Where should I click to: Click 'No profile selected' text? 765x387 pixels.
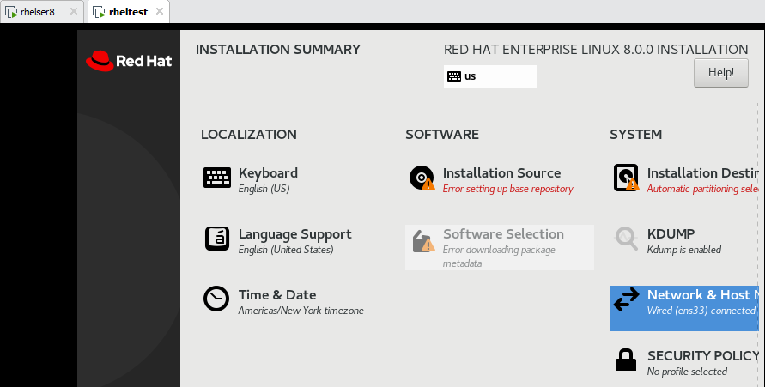point(687,372)
